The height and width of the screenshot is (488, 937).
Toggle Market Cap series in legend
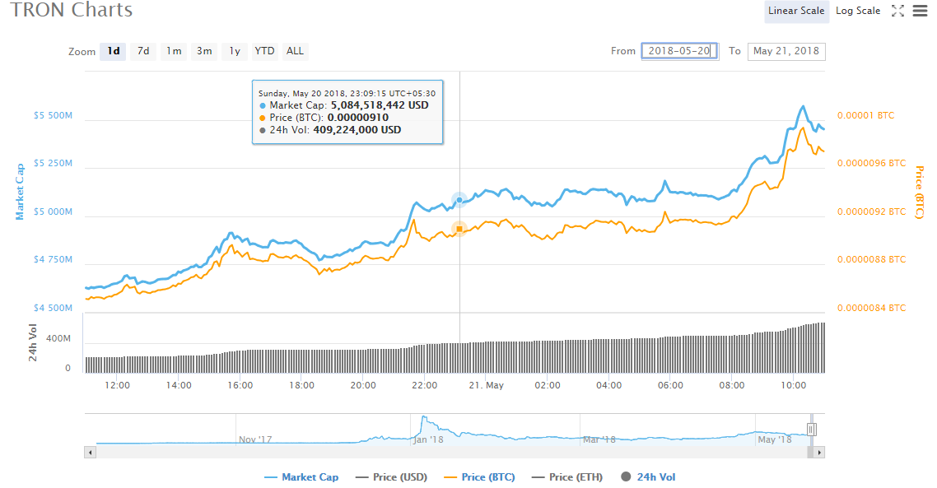(302, 477)
